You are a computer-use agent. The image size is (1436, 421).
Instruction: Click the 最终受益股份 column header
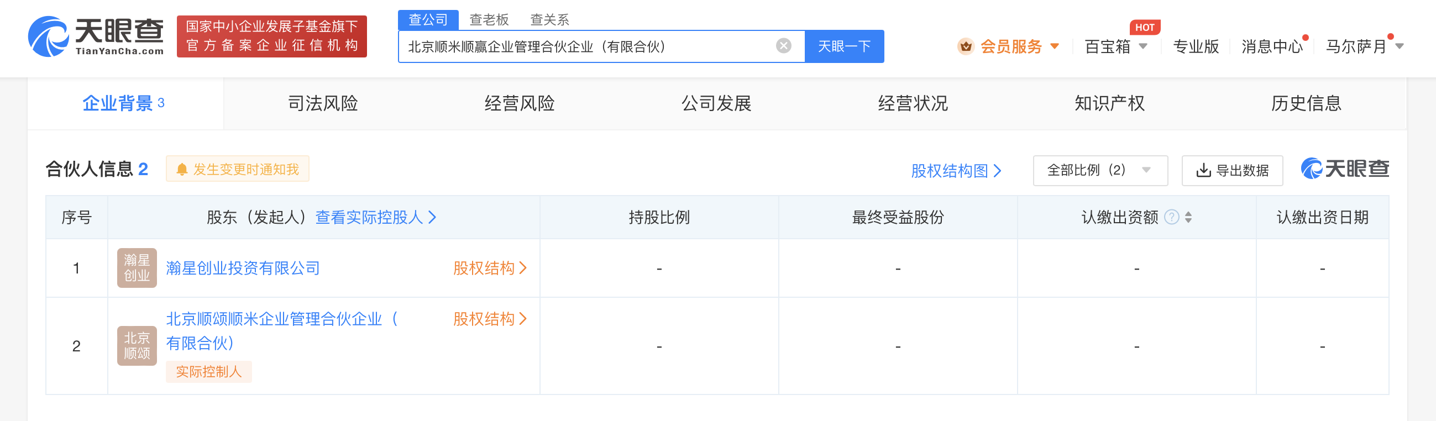(x=898, y=217)
